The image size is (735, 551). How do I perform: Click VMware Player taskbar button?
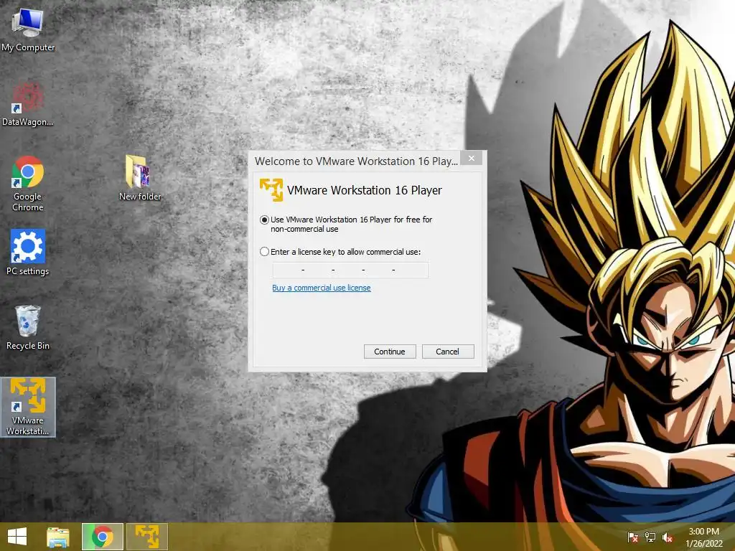(146, 537)
